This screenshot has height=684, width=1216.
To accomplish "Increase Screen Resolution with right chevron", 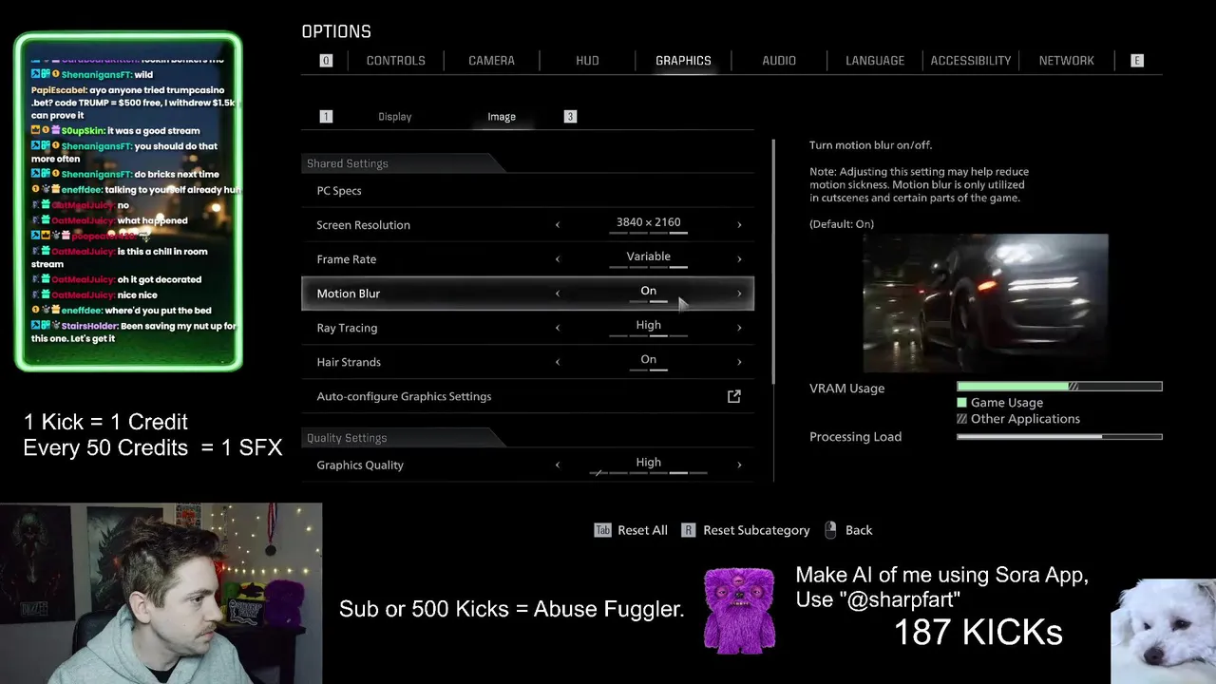I will [739, 225].
